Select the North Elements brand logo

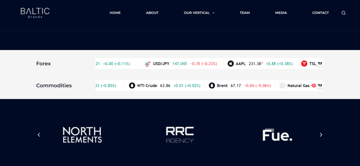pos(82,135)
